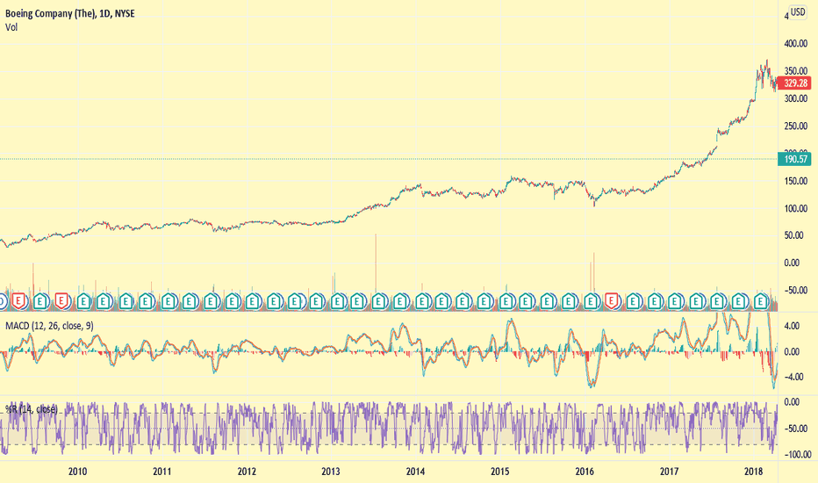Image resolution: width=818 pixels, height=483 pixels.
Task: Click the red earnings marker between 2016 and 2017
Action: [612, 300]
